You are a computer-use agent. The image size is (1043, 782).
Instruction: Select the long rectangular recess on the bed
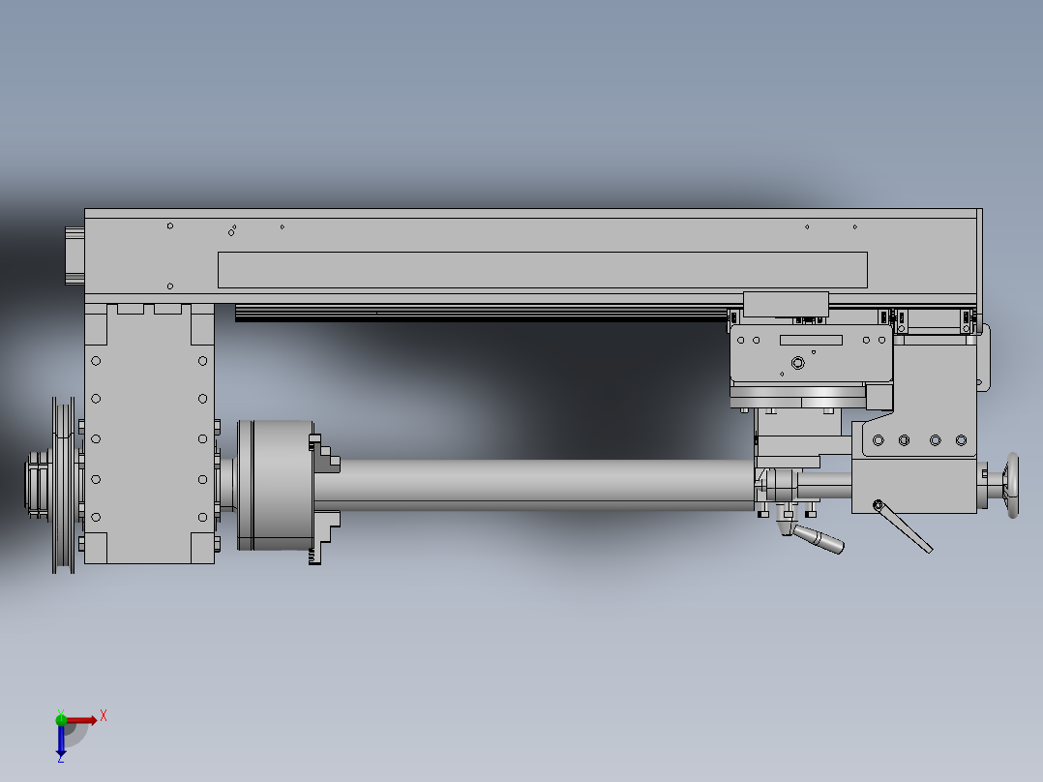tap(543, 270)
